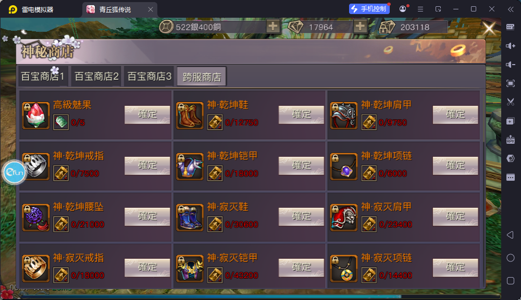Click the shop list vertical scrollbar
This screenshot has height=300, width=521.
coord(483,189)
